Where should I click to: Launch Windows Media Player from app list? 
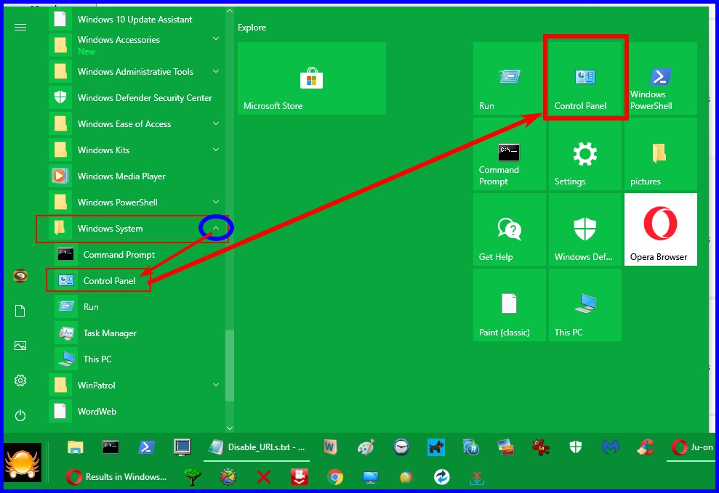click(x=136, y=176)
